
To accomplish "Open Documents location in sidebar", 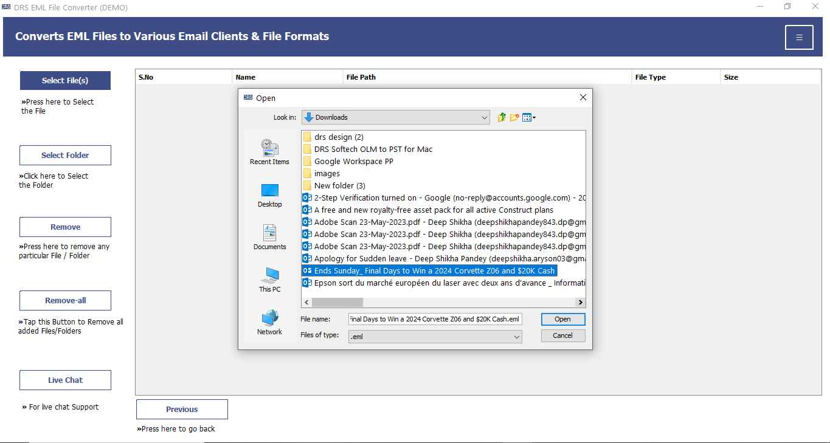I will tap(269, 237).
